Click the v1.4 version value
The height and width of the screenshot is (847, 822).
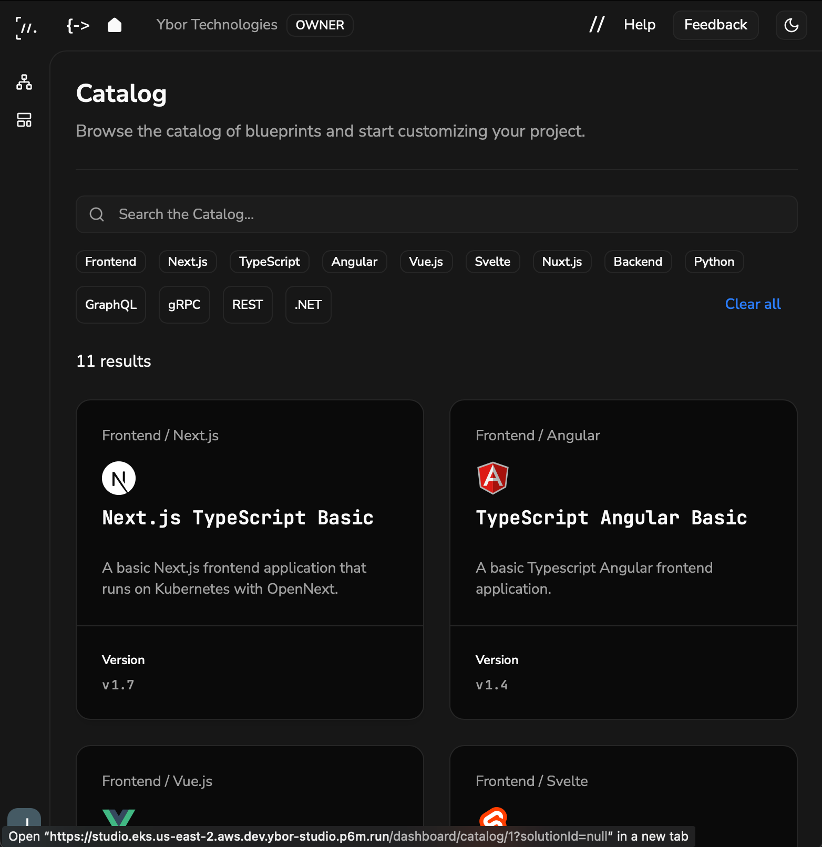[492, 685]
